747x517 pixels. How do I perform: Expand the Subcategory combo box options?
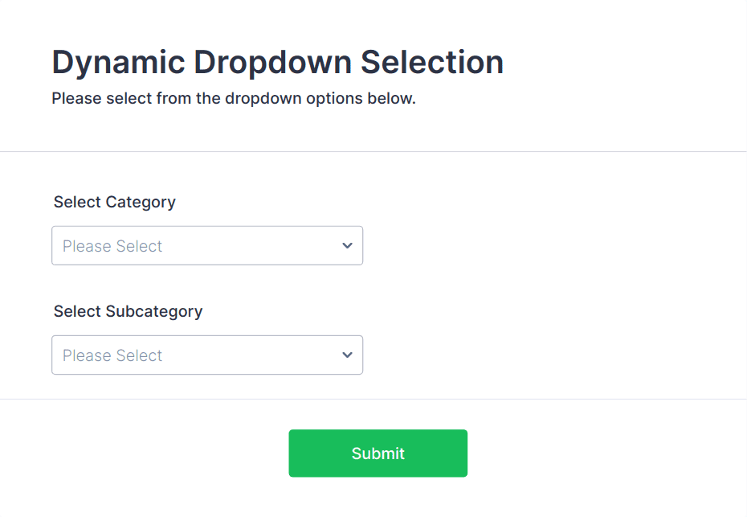(206, 355)
